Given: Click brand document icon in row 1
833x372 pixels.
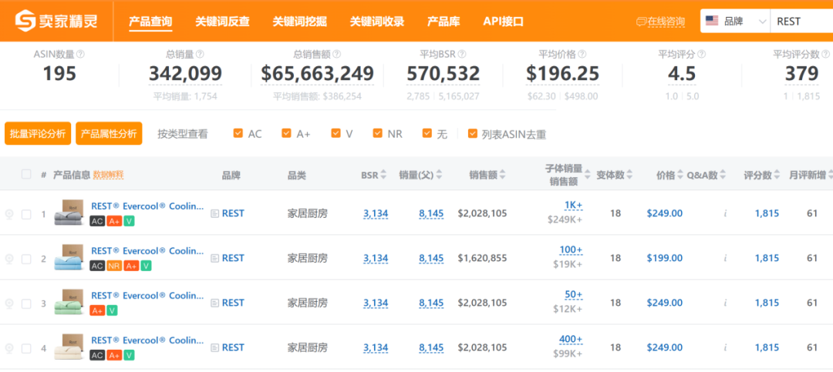Looking at the screenshot, I should pyautogui.click(x=214, y=213).
